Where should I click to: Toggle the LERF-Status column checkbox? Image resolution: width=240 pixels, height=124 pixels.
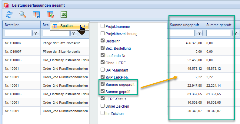tap(102, 99)
